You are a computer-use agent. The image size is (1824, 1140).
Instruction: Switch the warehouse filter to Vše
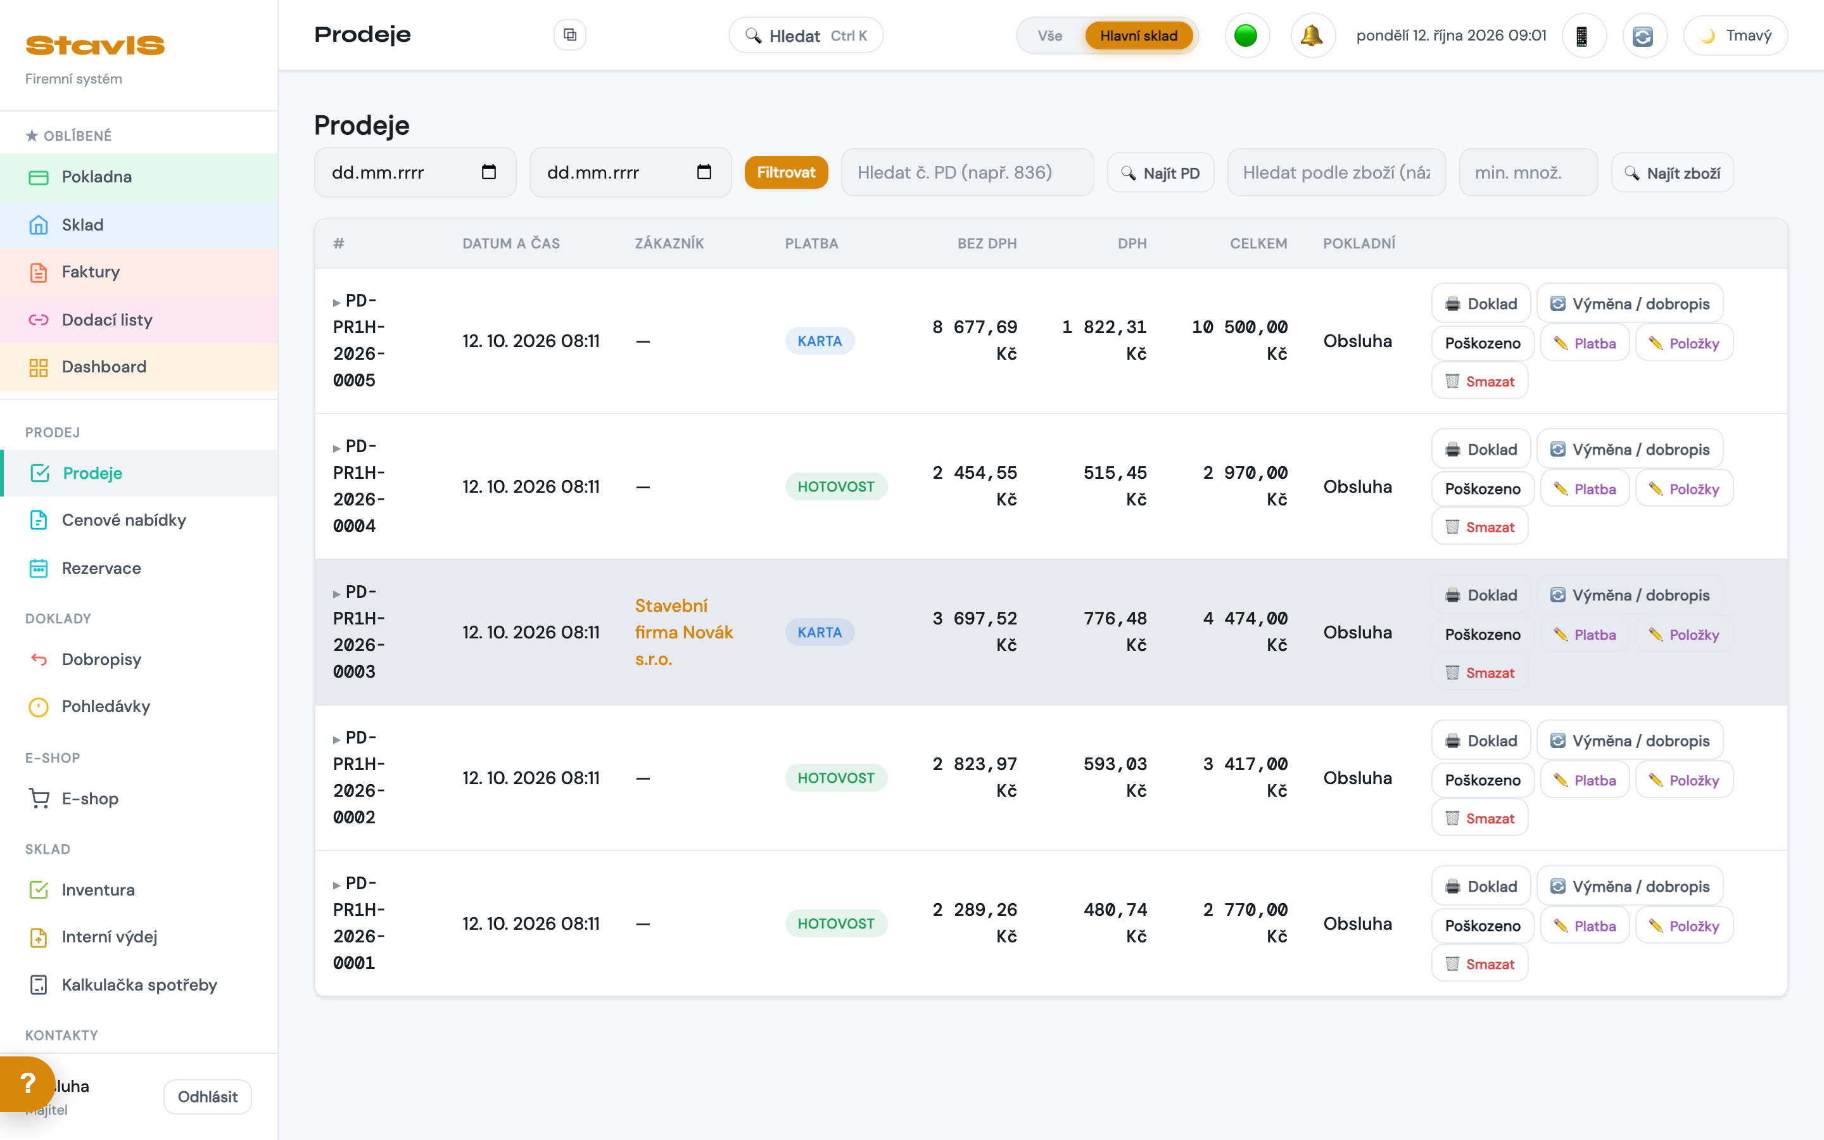1050,35
